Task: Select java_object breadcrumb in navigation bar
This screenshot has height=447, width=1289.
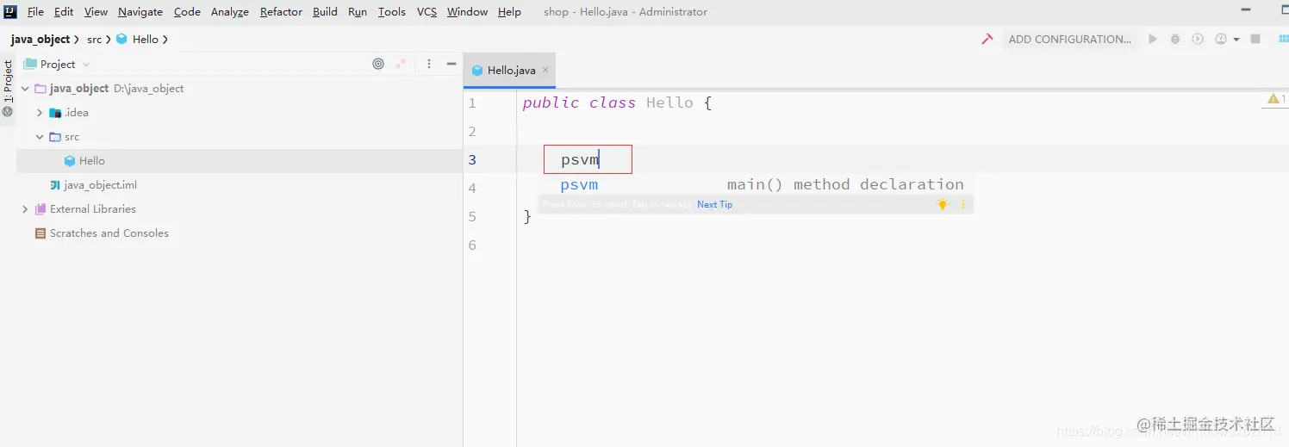Action: tap(40, 39)
